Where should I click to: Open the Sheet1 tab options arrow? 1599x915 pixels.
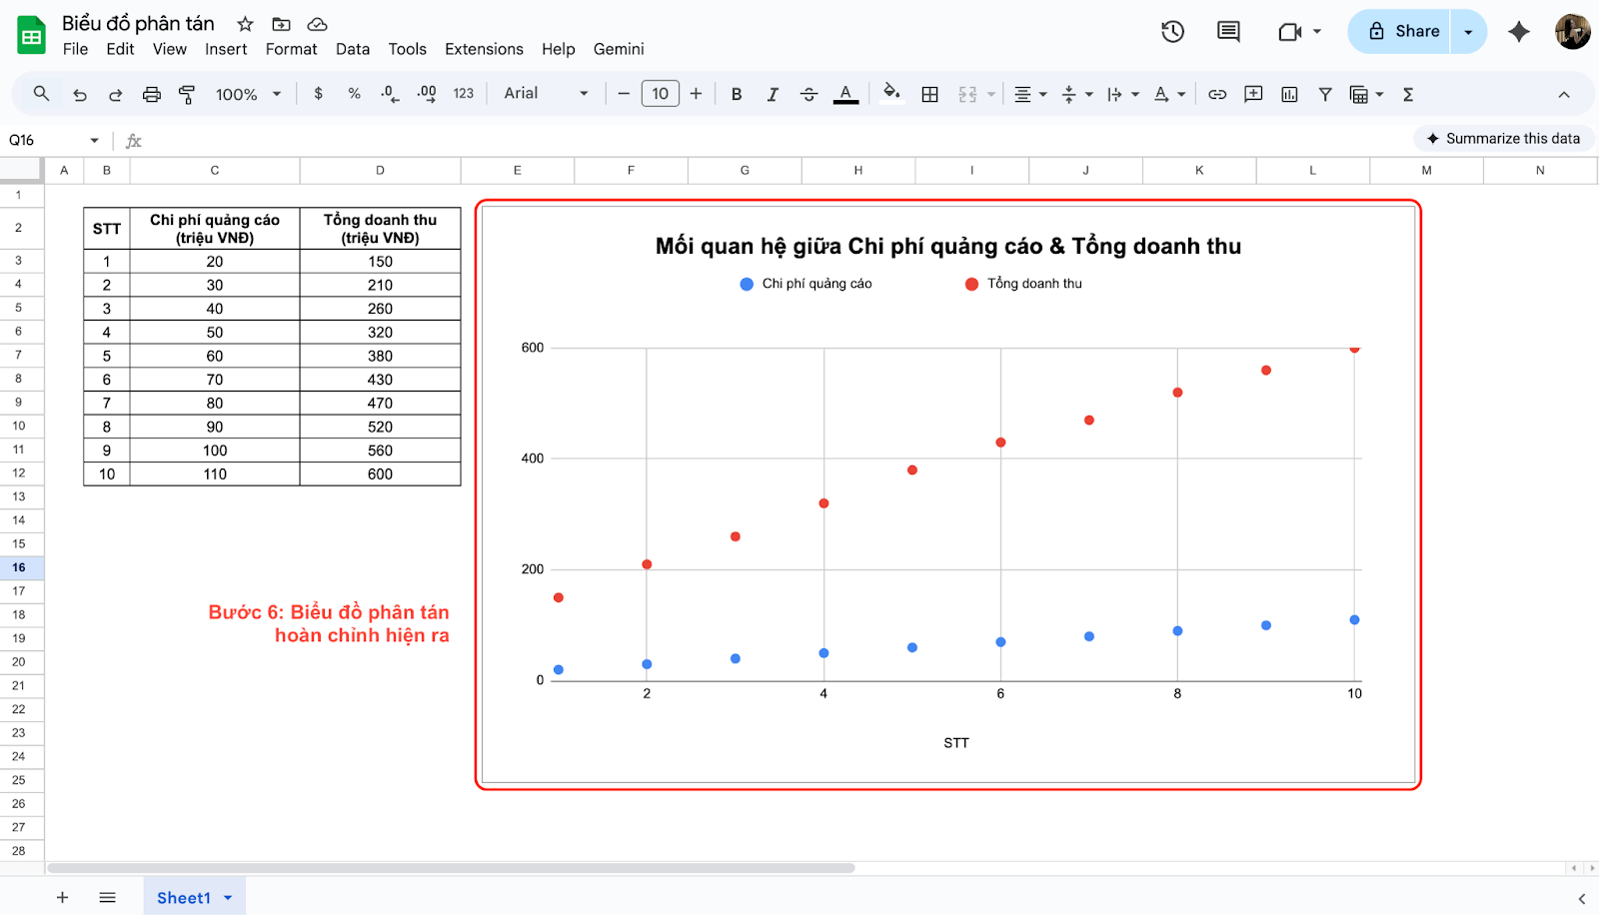click(228, 898)
